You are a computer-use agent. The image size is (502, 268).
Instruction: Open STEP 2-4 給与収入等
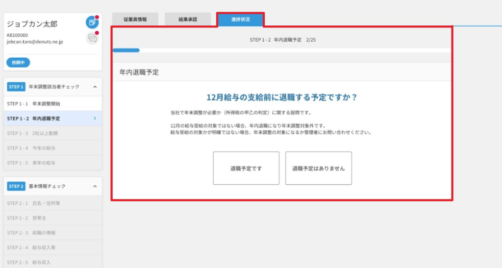[x=53, y=247]
